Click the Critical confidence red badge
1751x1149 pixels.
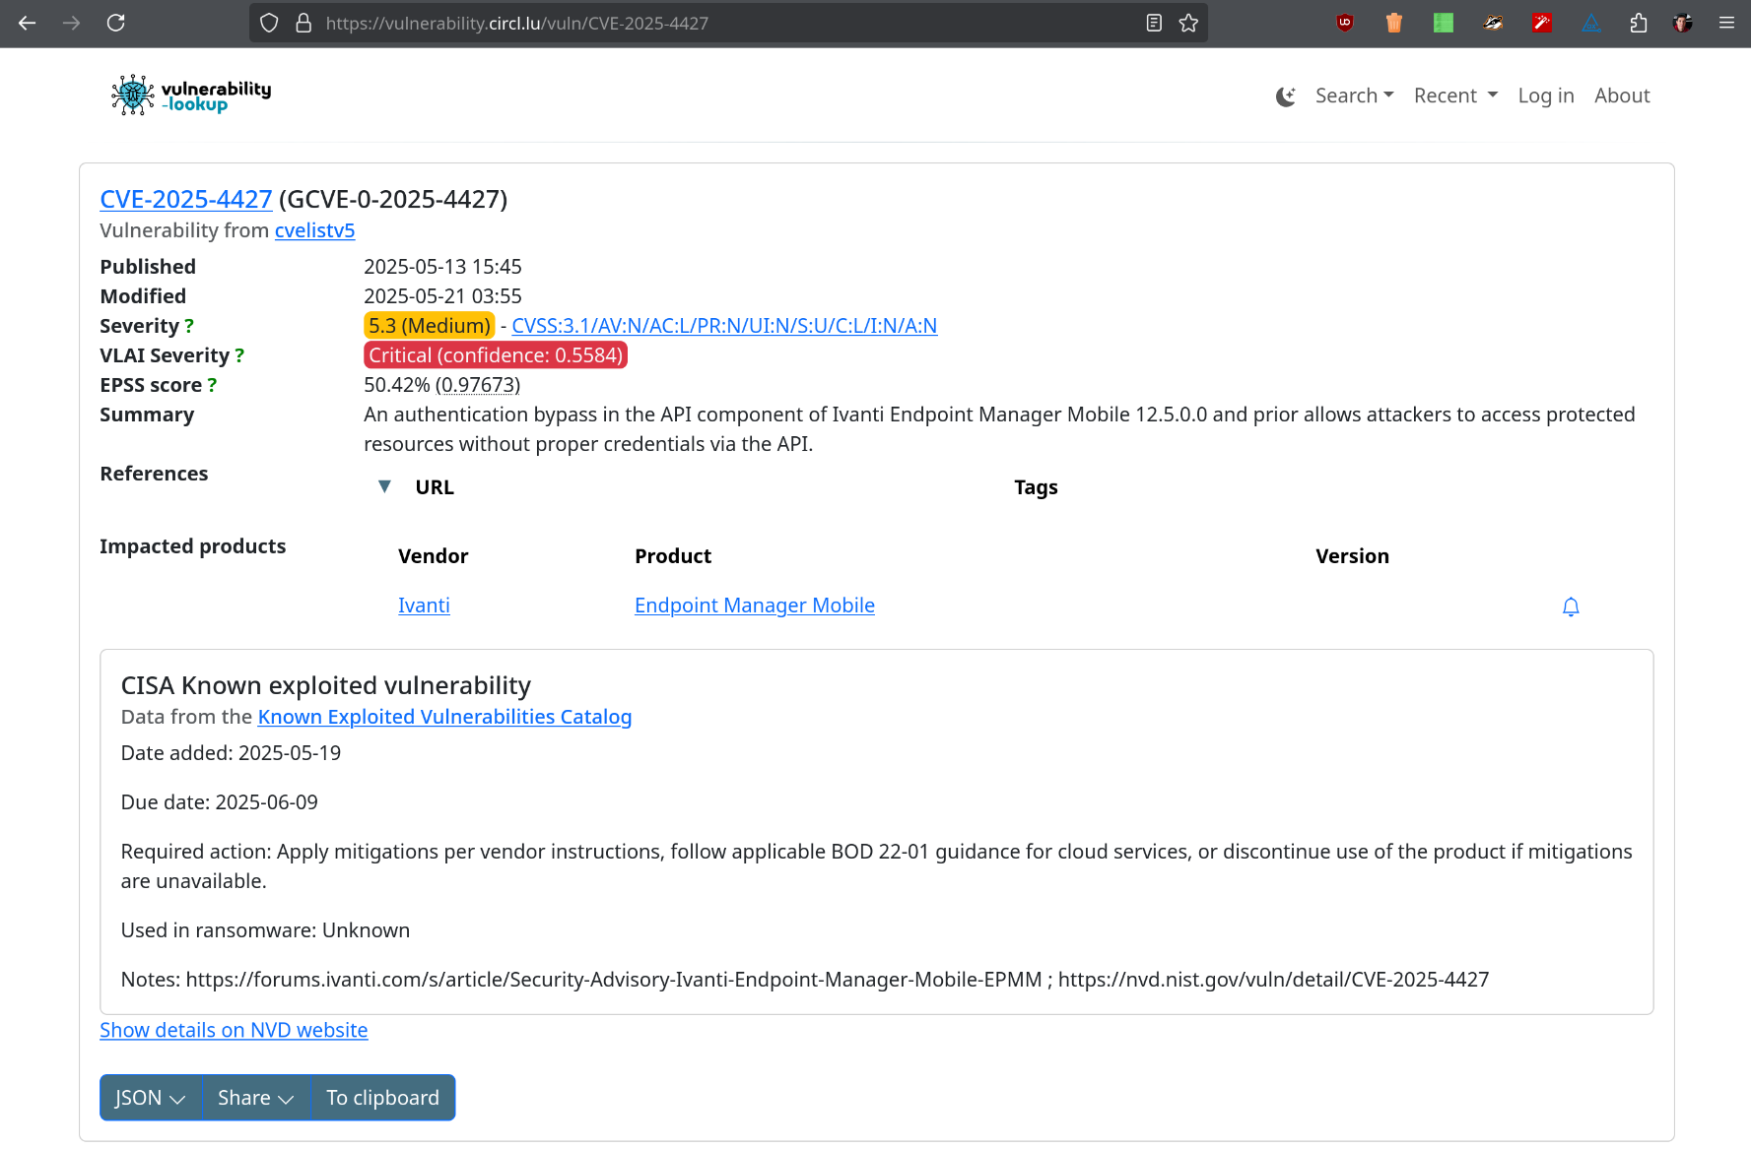coord(496,355)
